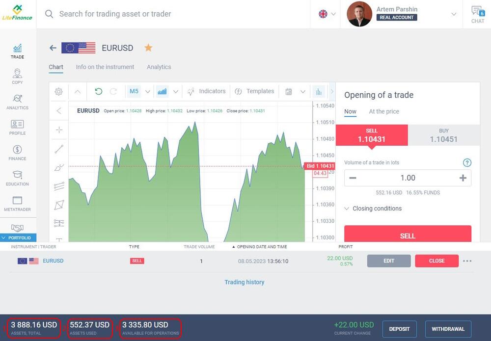Image resolution: width=491 pixels, height=341 pixels.
Task: Click the undo arrow in chart toolbar
Action: 99,91
